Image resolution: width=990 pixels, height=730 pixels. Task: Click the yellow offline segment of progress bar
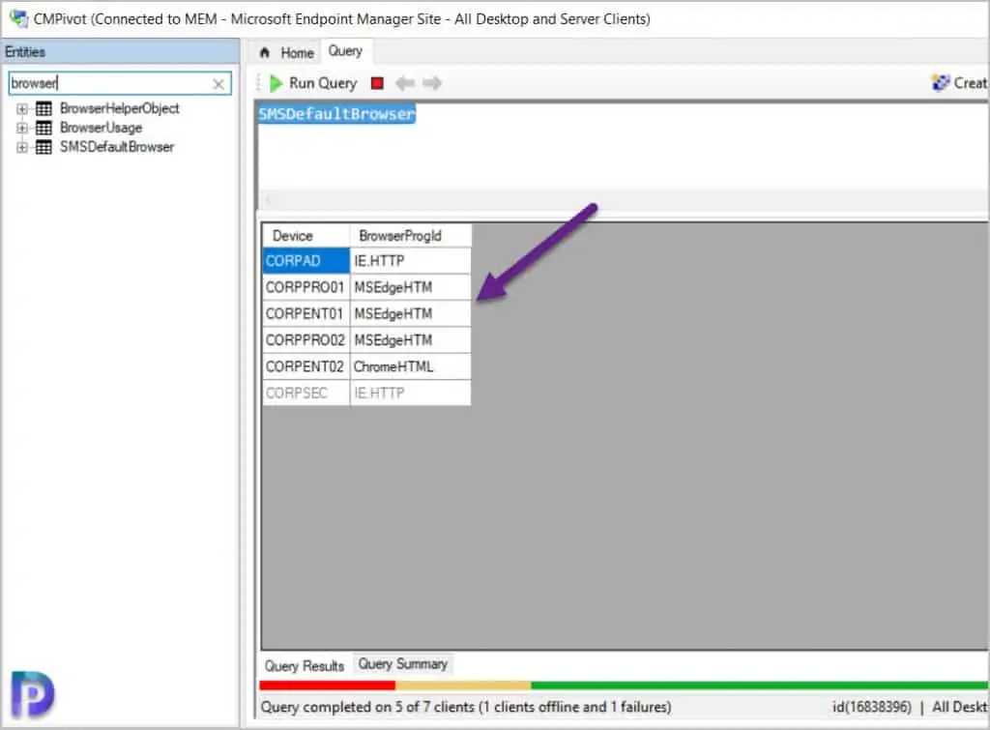[463, 686]
